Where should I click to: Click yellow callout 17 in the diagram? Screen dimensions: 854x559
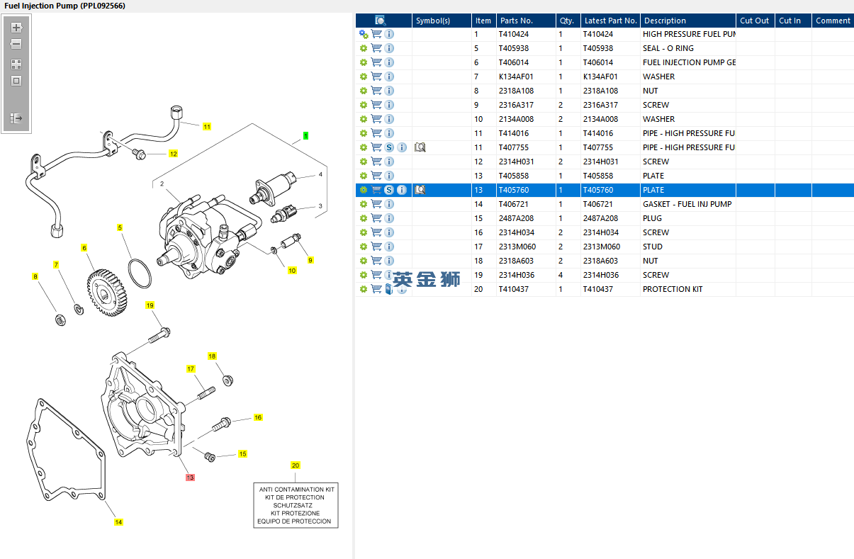(x=191, y=369)
